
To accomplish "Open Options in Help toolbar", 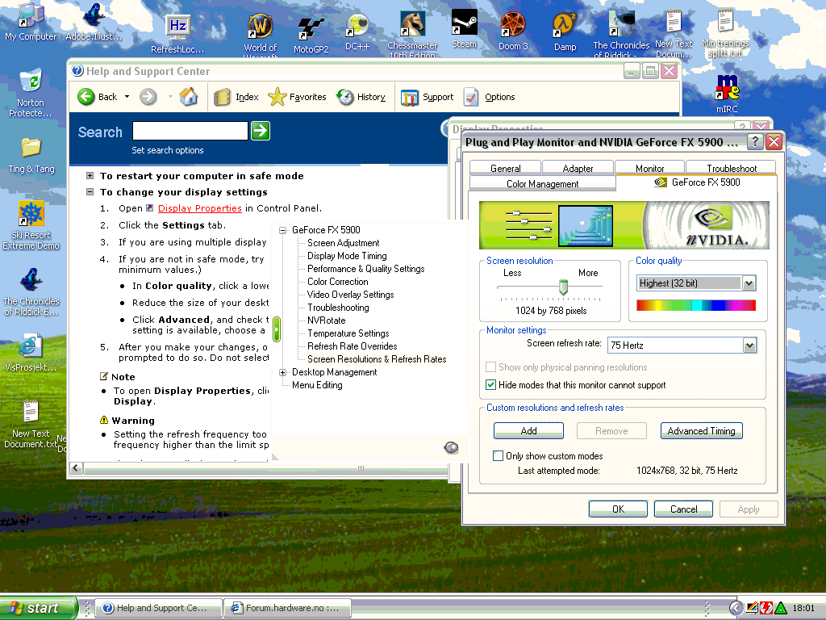I will [x=489, y=97].
